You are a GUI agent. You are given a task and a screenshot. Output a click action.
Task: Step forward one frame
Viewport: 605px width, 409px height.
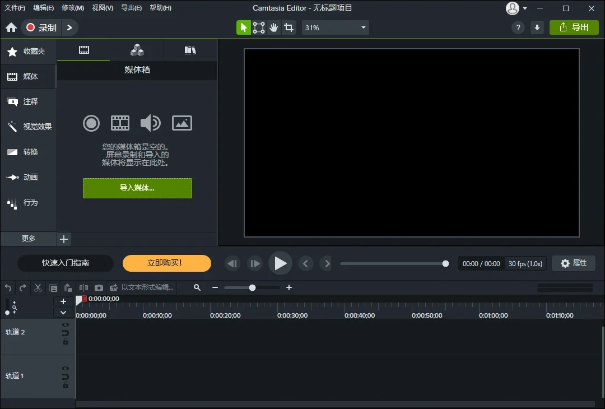click(255, 263)
